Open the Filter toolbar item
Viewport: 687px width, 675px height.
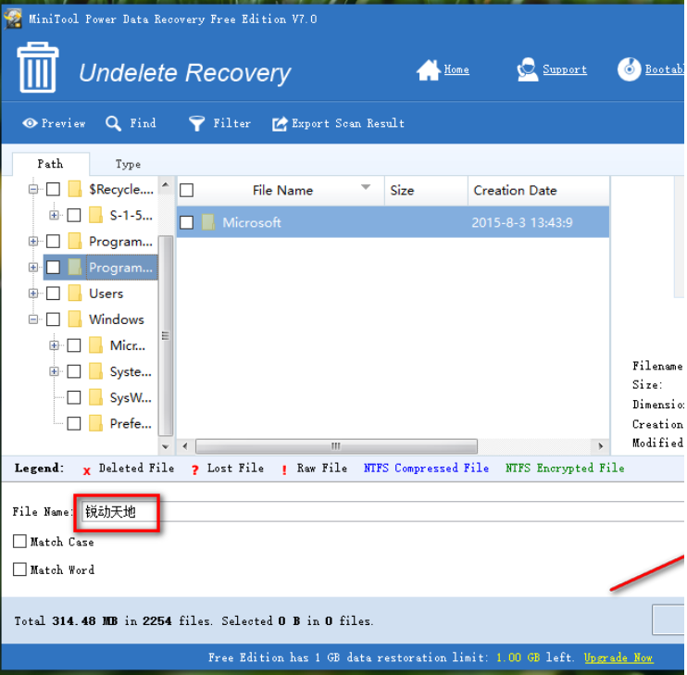click(x=219, y=123)
